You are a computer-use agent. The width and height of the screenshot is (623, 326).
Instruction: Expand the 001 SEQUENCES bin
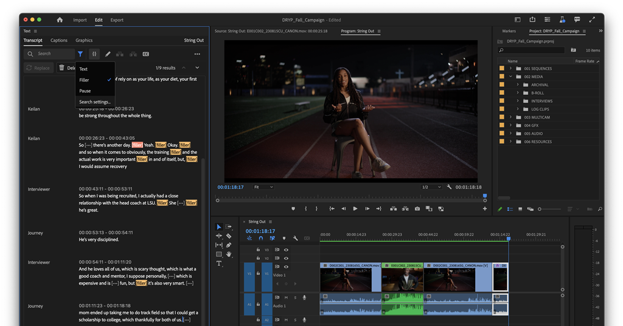pyautogui.click(x=510, y=68)
